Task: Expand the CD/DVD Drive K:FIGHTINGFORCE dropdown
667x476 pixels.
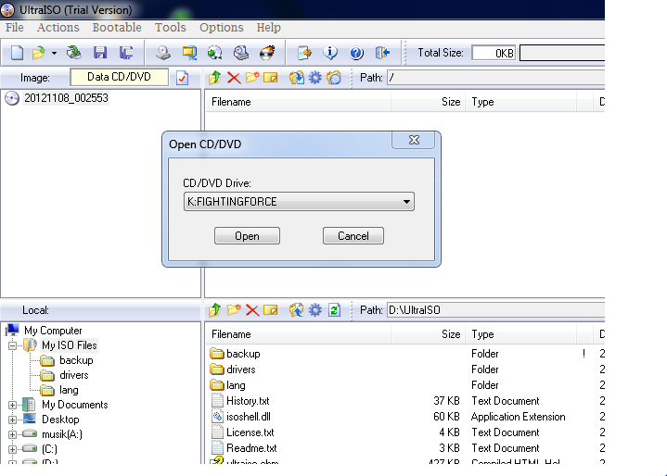Action: pos(406,202)
